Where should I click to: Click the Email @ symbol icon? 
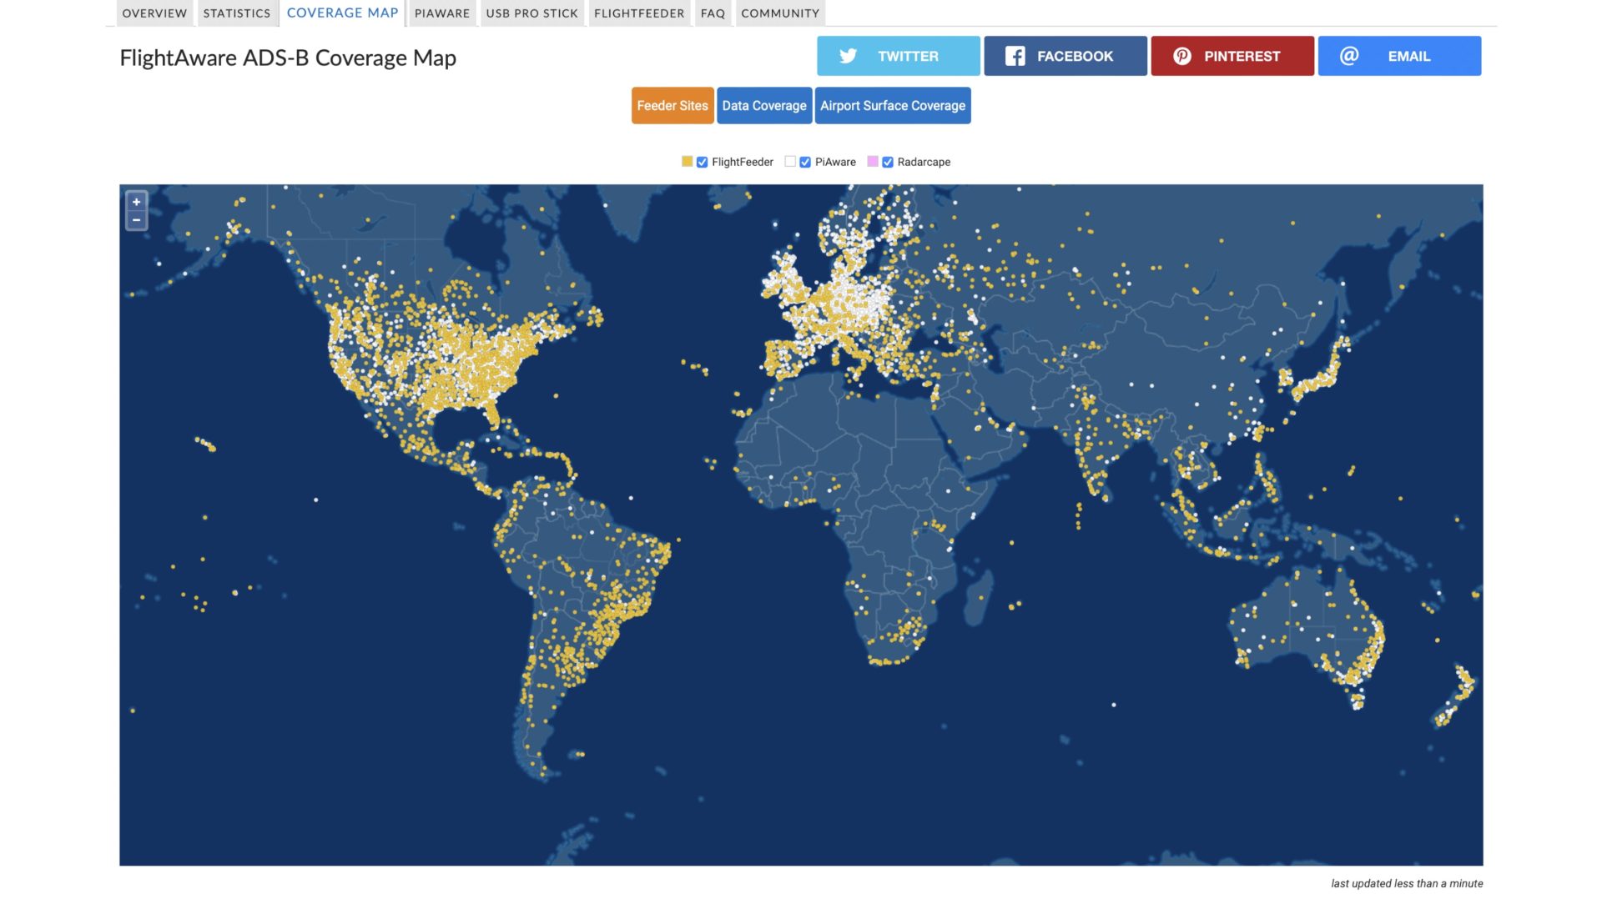(1348, 56)
